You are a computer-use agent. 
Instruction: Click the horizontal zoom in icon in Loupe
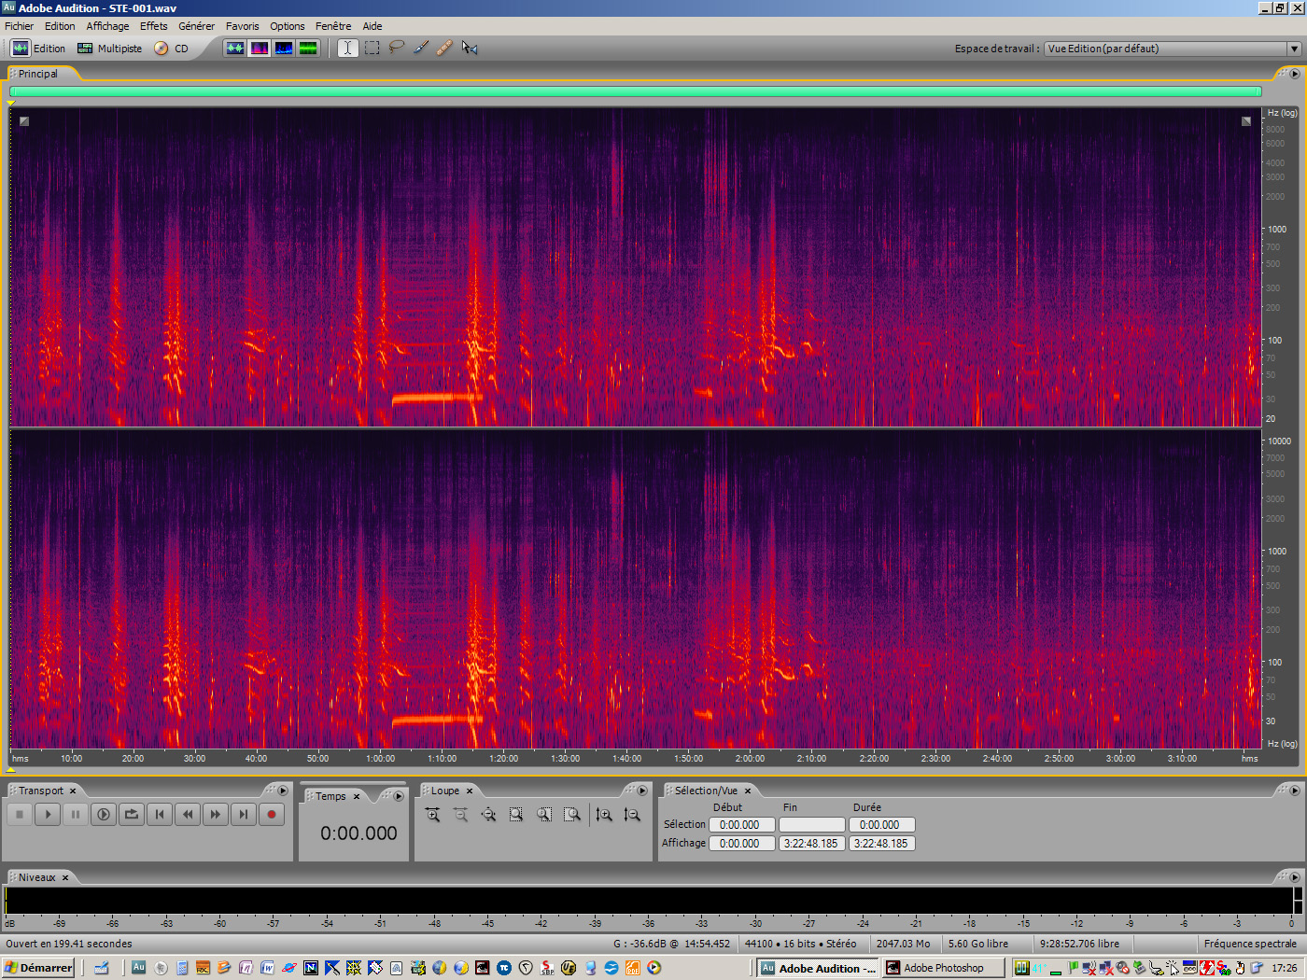pyautogui.click(x=432, y=814)
